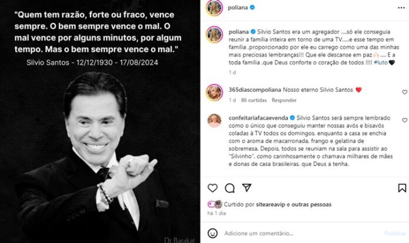
Task: Open comments via the speech bubble icon
Action: [x=230, y=188]
